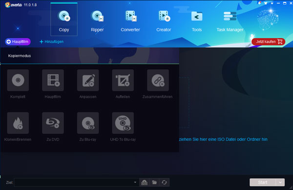Choose the Hauptfilm copy mode icon
The image size is (293, 190).
pyautogui.click(x=53, y=80)
